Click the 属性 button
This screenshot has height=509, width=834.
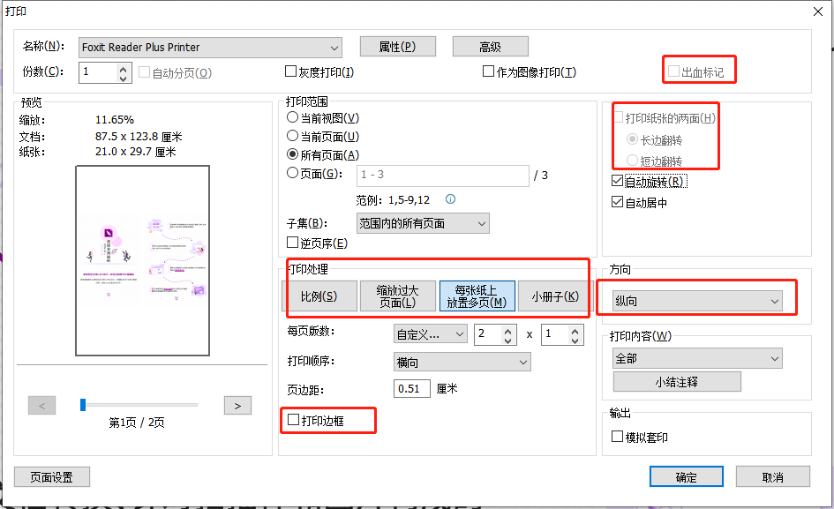pyautogui.click(x=397, y=47)
